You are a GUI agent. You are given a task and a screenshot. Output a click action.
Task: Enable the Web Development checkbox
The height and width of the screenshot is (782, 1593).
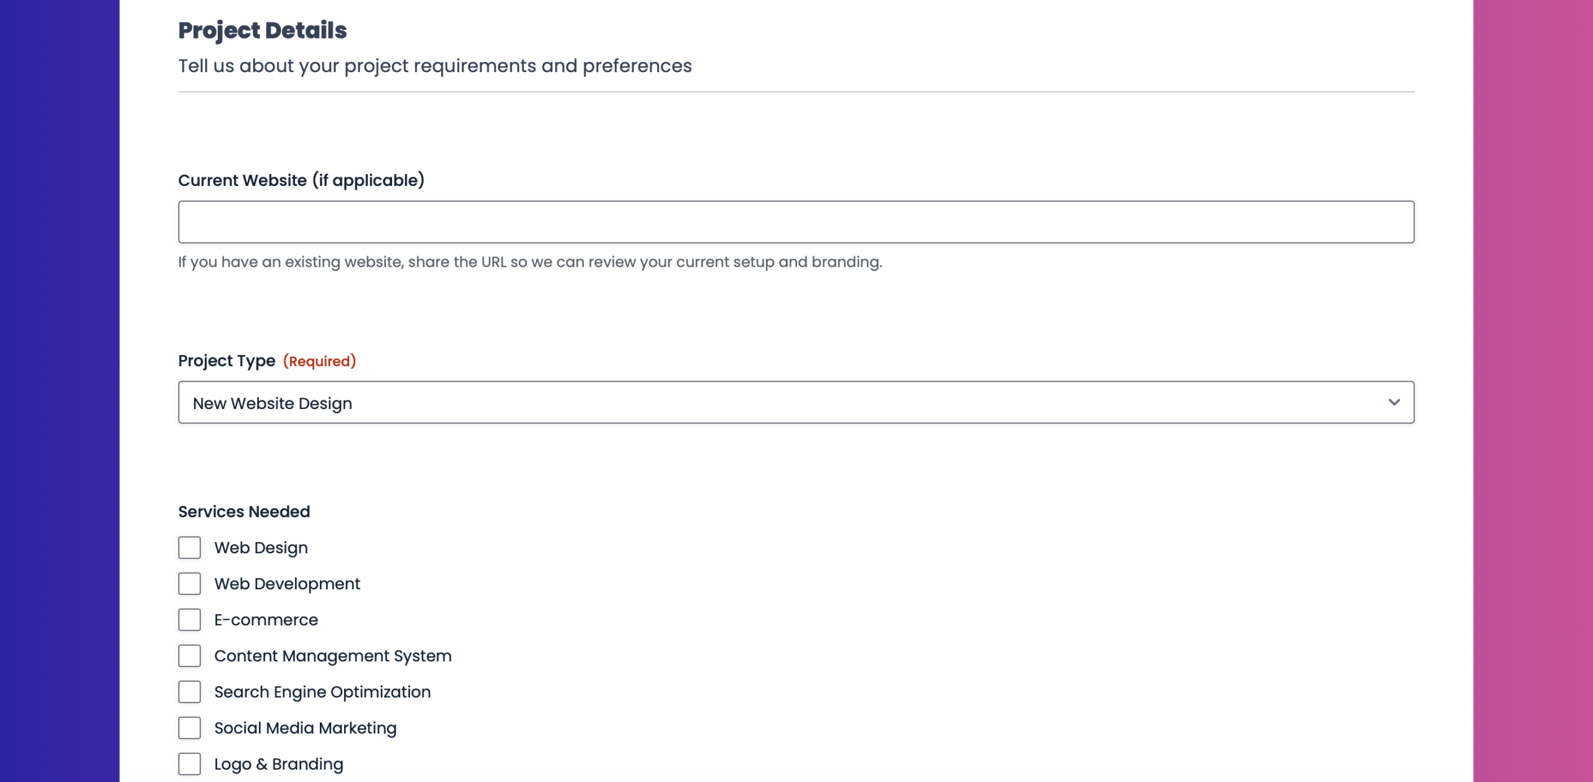[189, 584]
